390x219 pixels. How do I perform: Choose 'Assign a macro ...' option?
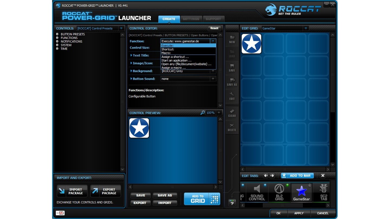click(188, 68)
